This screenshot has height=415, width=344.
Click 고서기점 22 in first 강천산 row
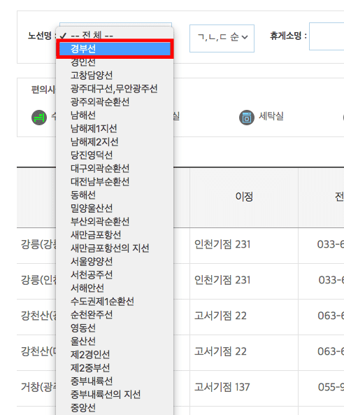tap(220, 316)
